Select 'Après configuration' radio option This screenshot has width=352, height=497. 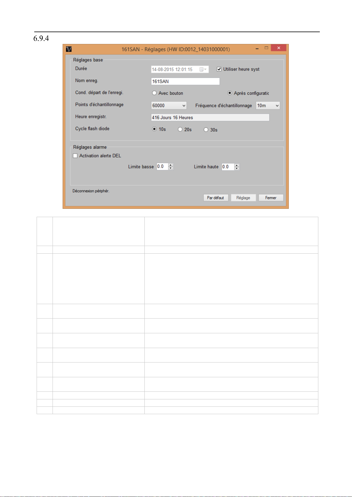tap(230, 93)
